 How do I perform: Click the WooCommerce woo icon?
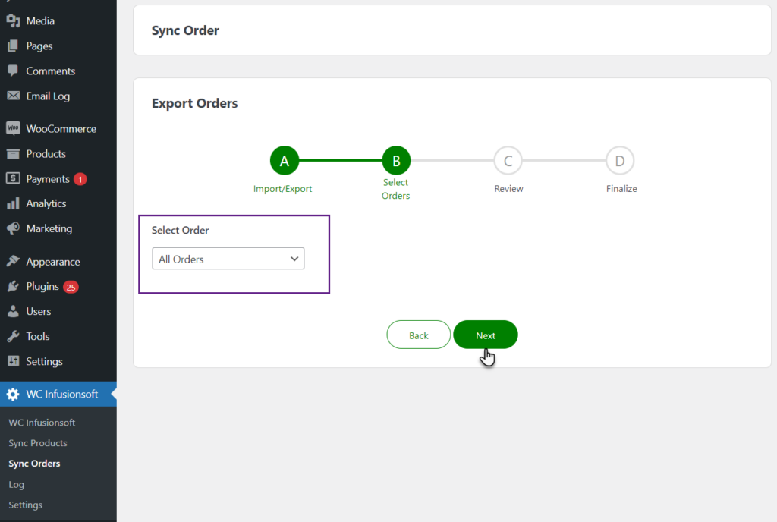(13, 128)
